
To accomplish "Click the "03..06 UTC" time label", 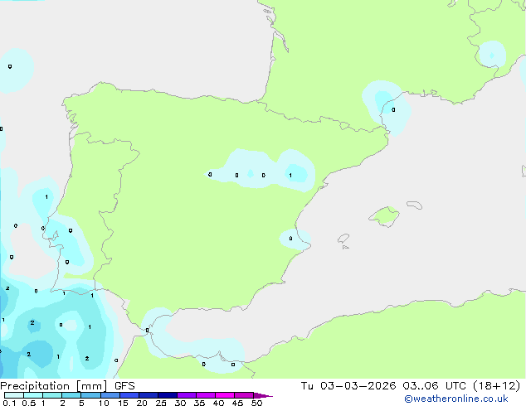I will pos(434,386).
